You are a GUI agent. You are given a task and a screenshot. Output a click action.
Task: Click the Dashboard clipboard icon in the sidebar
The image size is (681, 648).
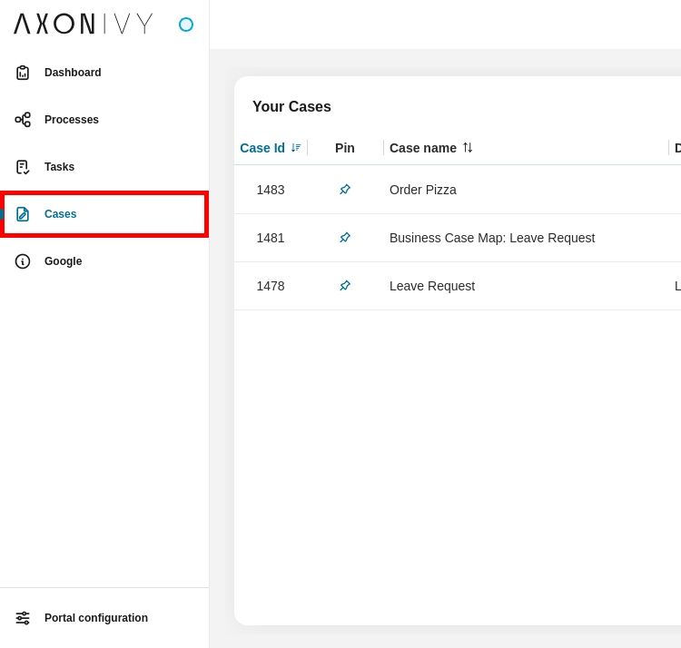point(23,73)
